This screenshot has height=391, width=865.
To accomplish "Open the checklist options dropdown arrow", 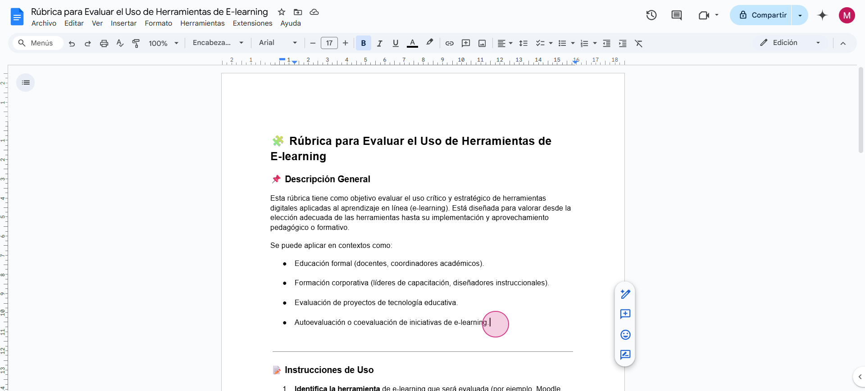I will click(x=551, y=43).
